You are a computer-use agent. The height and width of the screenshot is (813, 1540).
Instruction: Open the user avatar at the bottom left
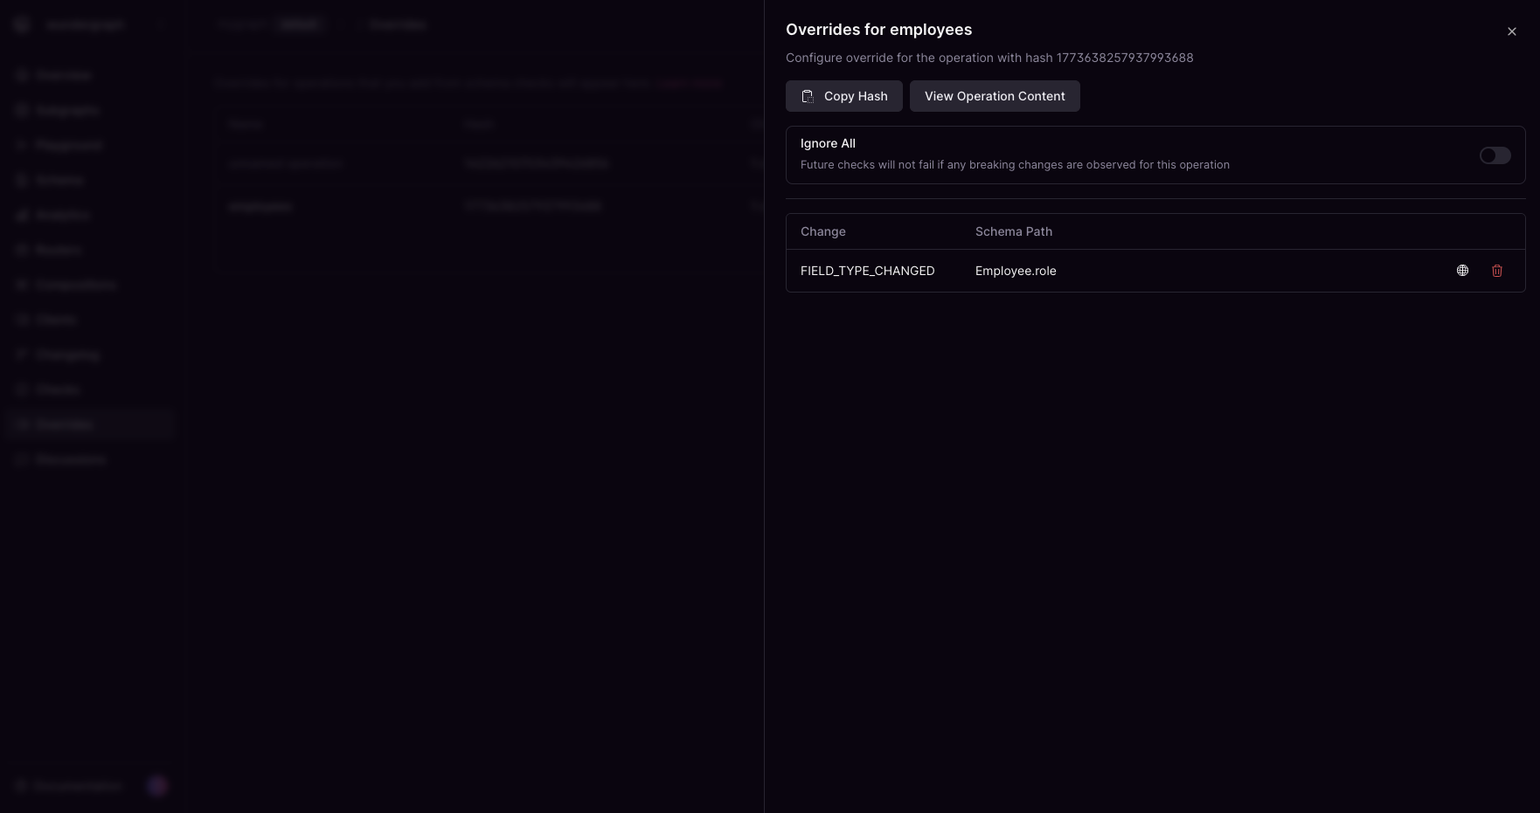pyautogui.click(x=156, y=786)
